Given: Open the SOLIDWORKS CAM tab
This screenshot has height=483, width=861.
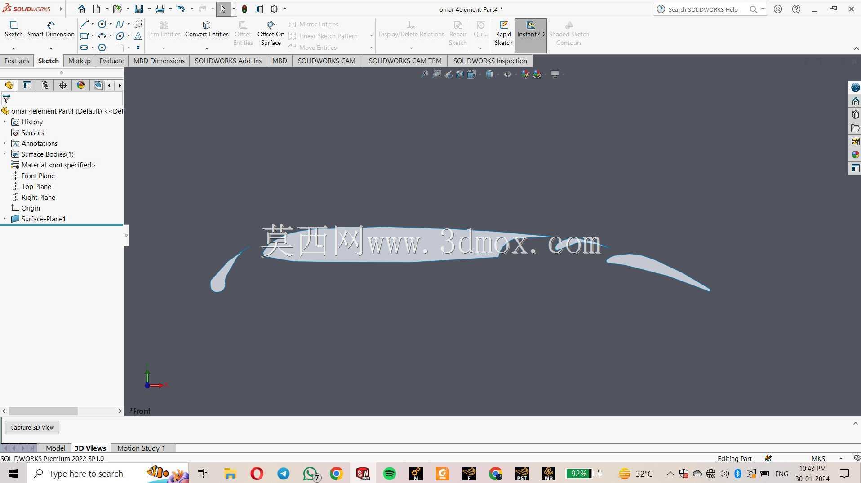Looking at the screenshot, I should (326, 61).
